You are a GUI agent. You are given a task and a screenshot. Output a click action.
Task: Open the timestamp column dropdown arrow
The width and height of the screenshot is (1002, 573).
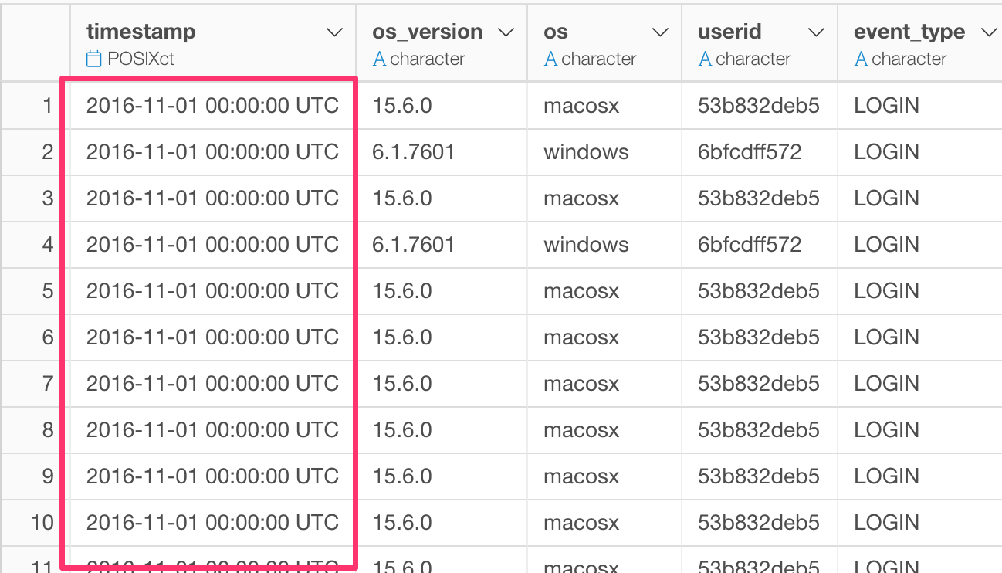[334, 32]
